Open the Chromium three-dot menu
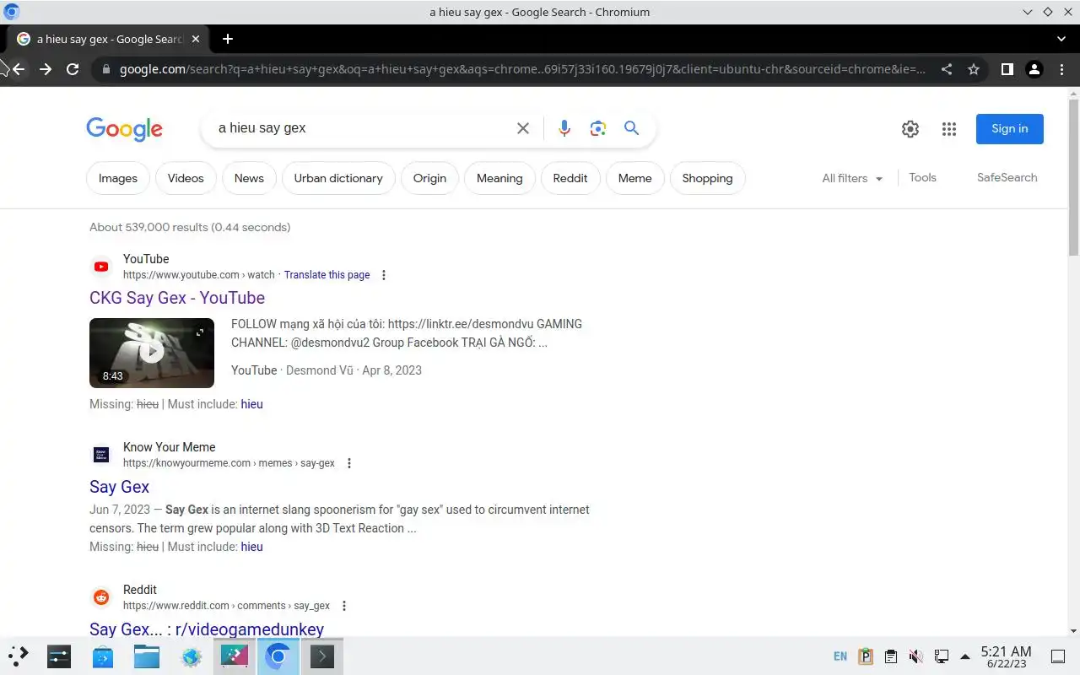1080x675 pixels. [x=1061, y=69]
